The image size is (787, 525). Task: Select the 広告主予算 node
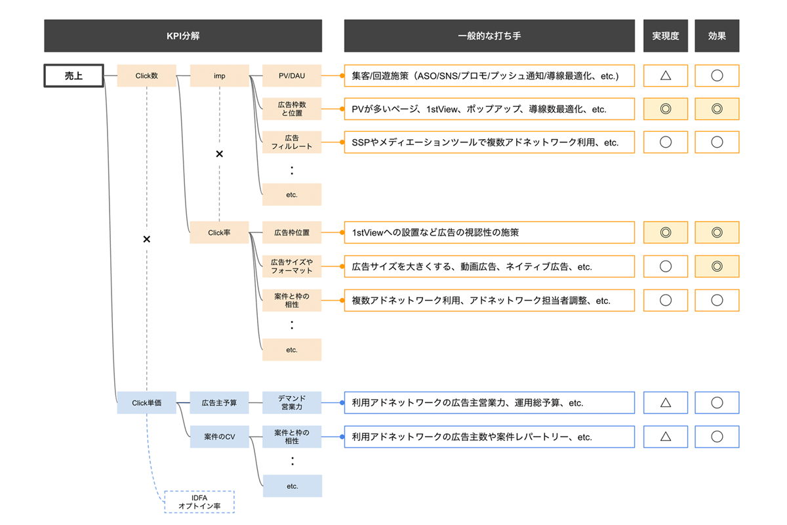click(219, 403)
